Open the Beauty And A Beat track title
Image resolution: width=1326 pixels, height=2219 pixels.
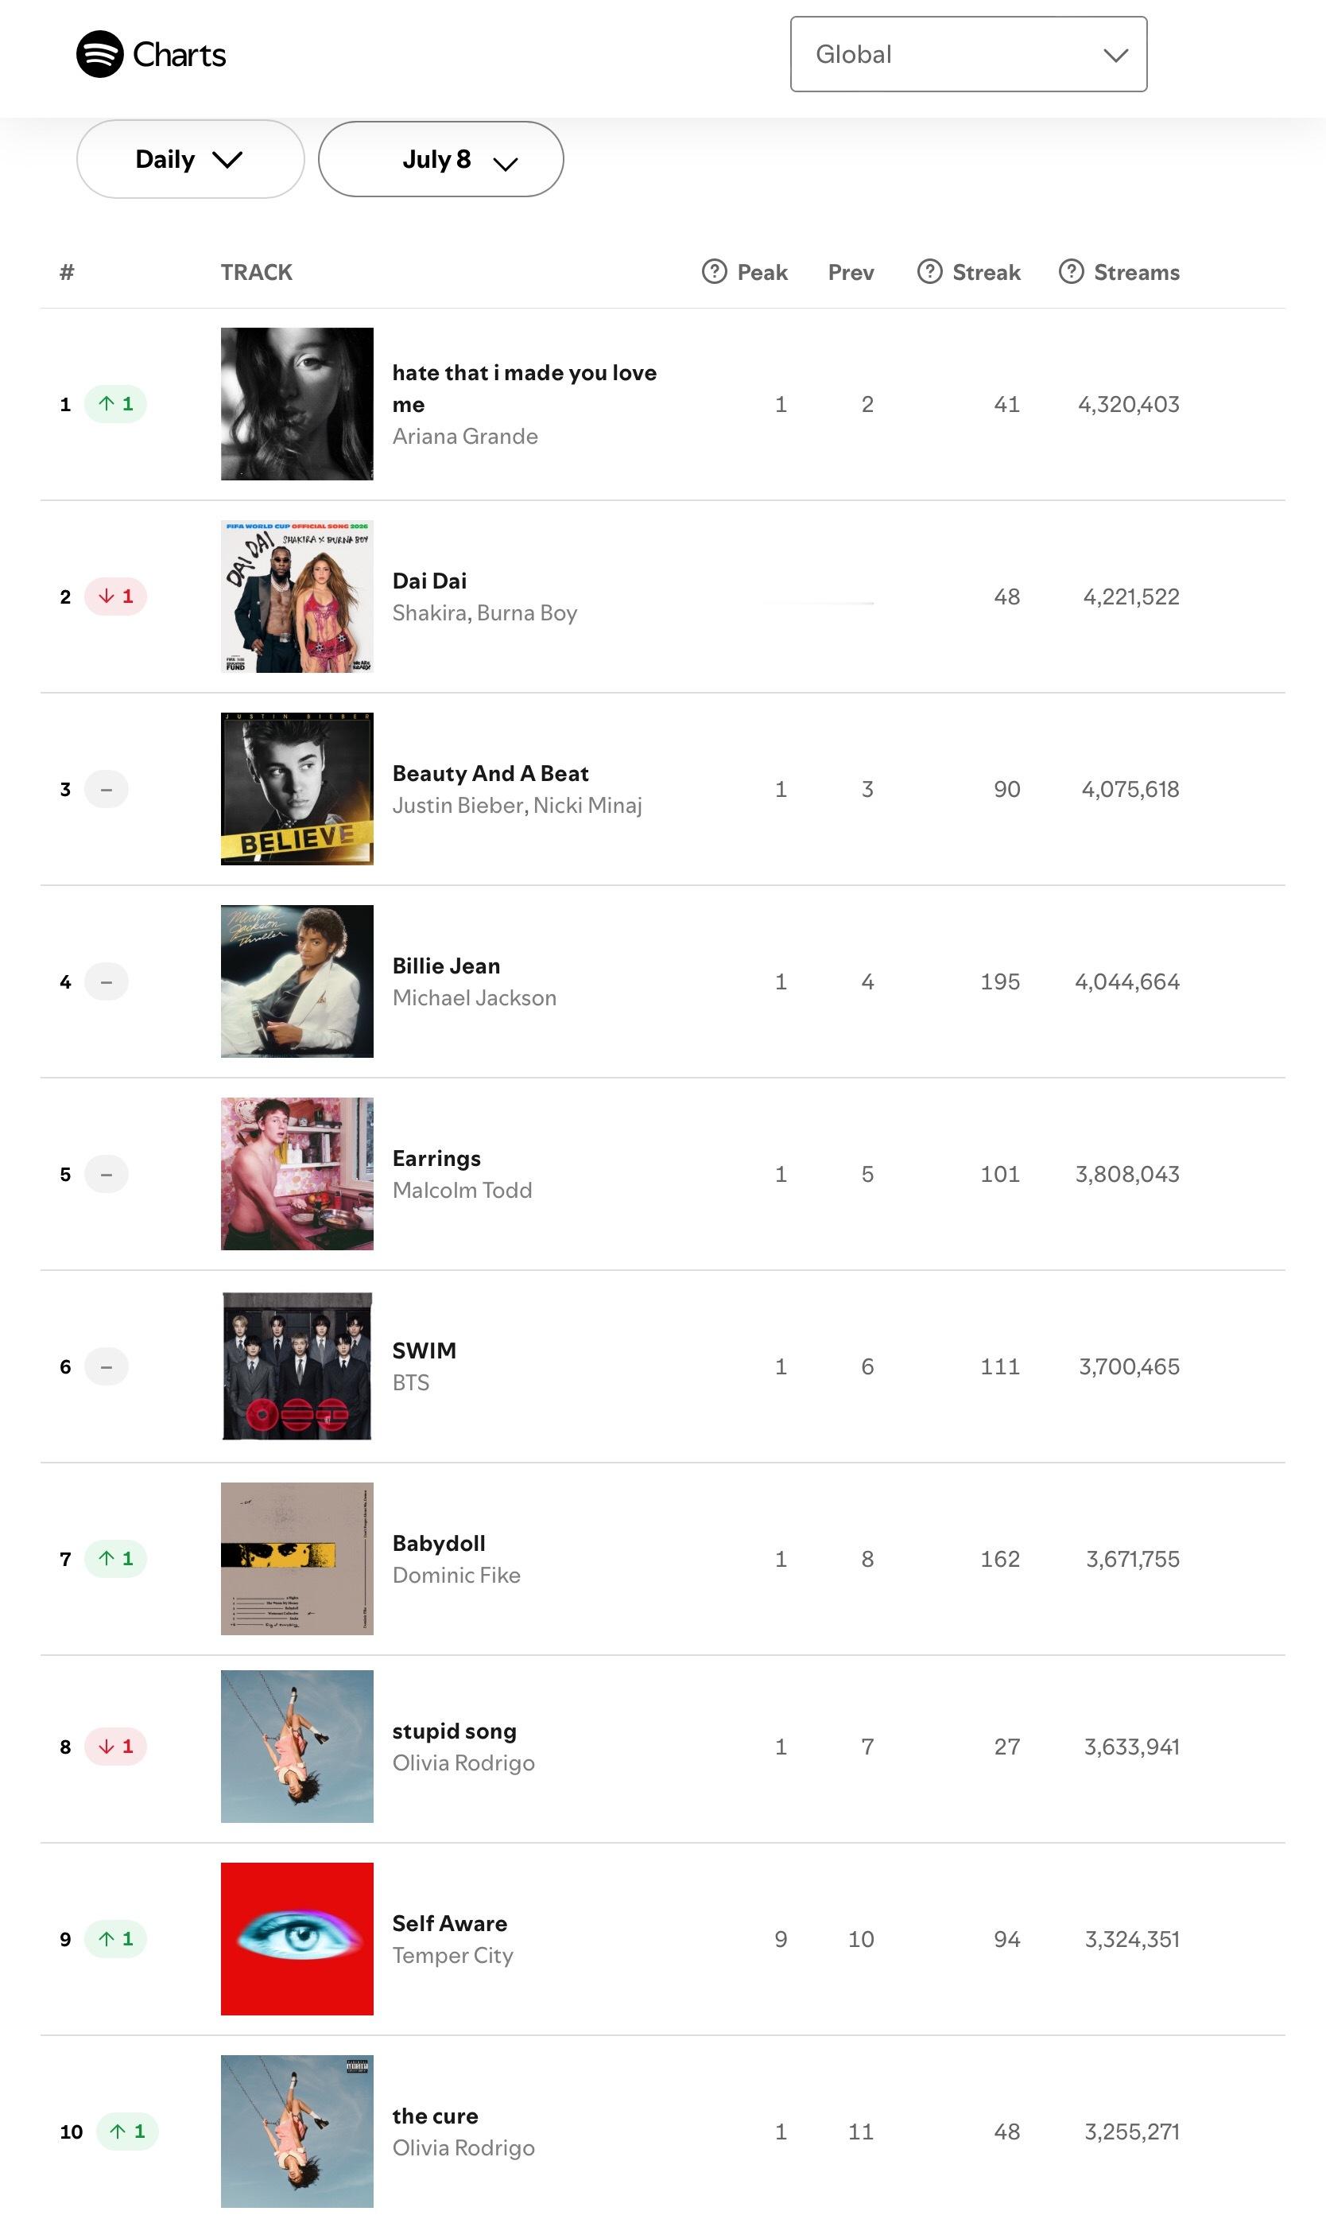[x=490, y=773]
